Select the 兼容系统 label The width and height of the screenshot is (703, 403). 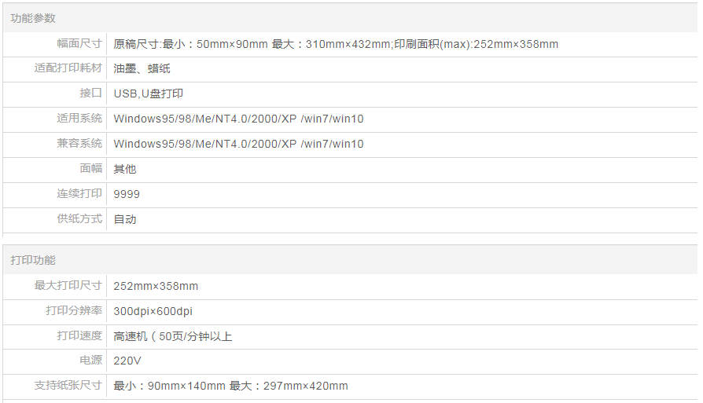(79, 144)
